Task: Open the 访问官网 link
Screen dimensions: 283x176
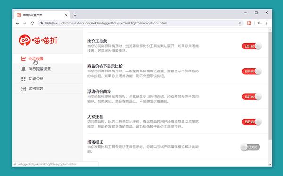Action: point(36,88)
